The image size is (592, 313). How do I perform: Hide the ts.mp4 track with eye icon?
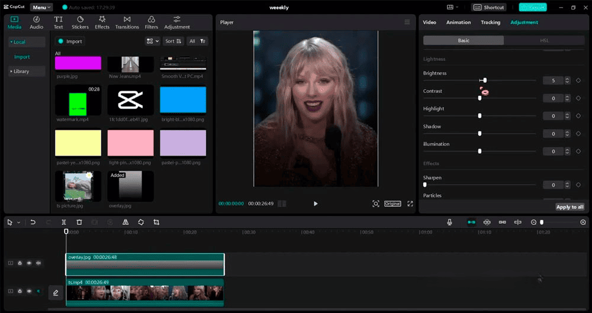point(29,291)
